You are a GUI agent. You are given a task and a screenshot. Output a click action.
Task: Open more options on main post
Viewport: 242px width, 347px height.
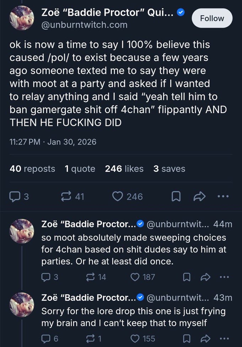pyautogui.click(x=224, y=196)
